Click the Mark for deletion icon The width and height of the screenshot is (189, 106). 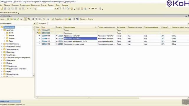(21, 19)
